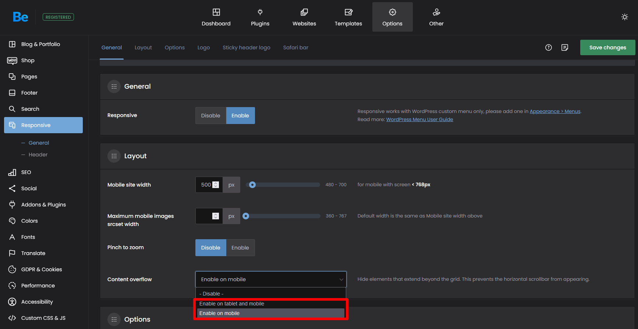This screenshot has width=638, height=329.
Task: Open SEO settings in sidebar
Action: (x=43, y=172)
